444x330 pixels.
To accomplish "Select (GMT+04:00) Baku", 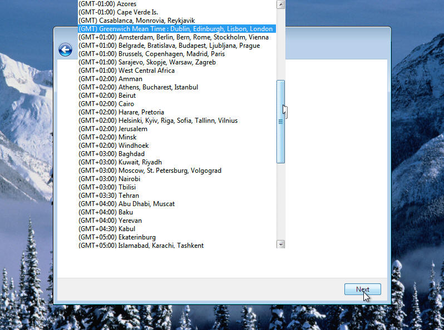I will 177,212.
